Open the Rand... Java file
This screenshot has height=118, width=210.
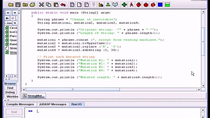point(11,44)
